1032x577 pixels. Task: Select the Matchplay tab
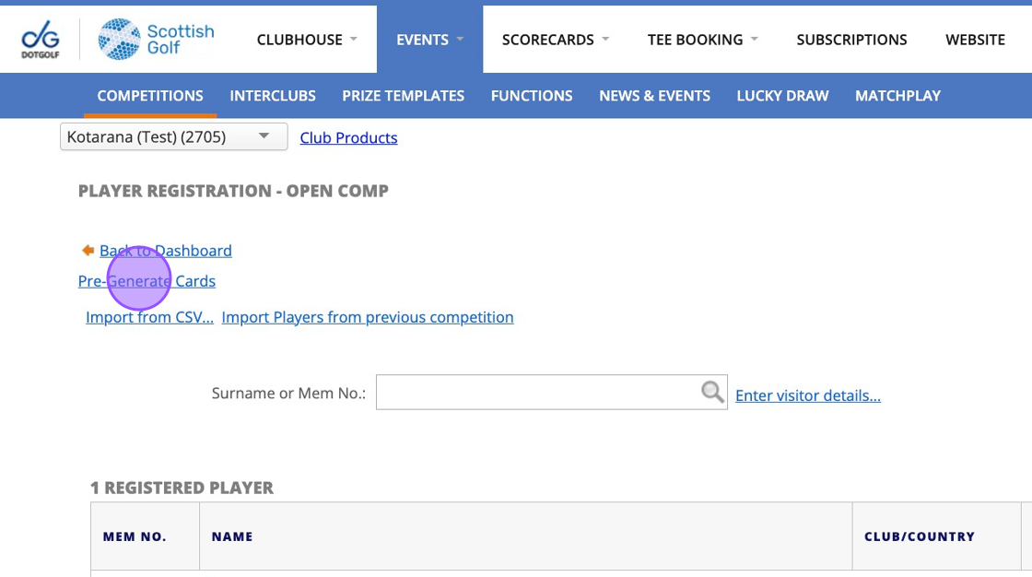897,96
